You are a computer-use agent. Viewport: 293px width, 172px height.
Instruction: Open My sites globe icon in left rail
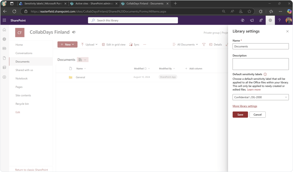pyautogui.click(x=4, y=39)
